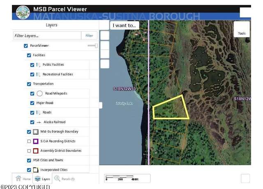The image size is (263, 189).
Task: Click the red Assembly District Boundaries swatch
Action: 36,151
